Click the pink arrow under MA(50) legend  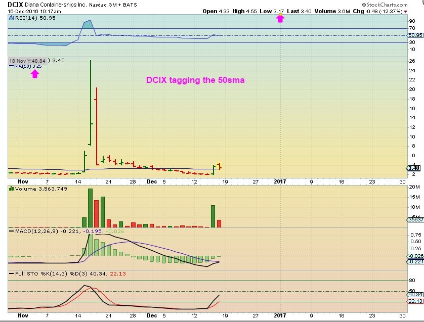pyautogui.click(x=35, y=74)
